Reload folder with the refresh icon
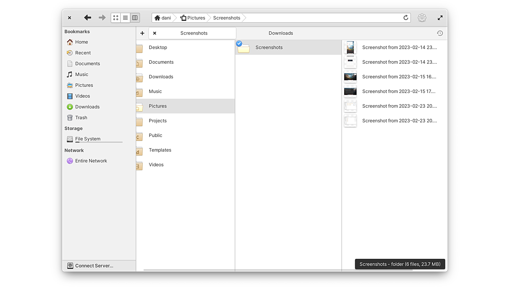 click(406, 18)
